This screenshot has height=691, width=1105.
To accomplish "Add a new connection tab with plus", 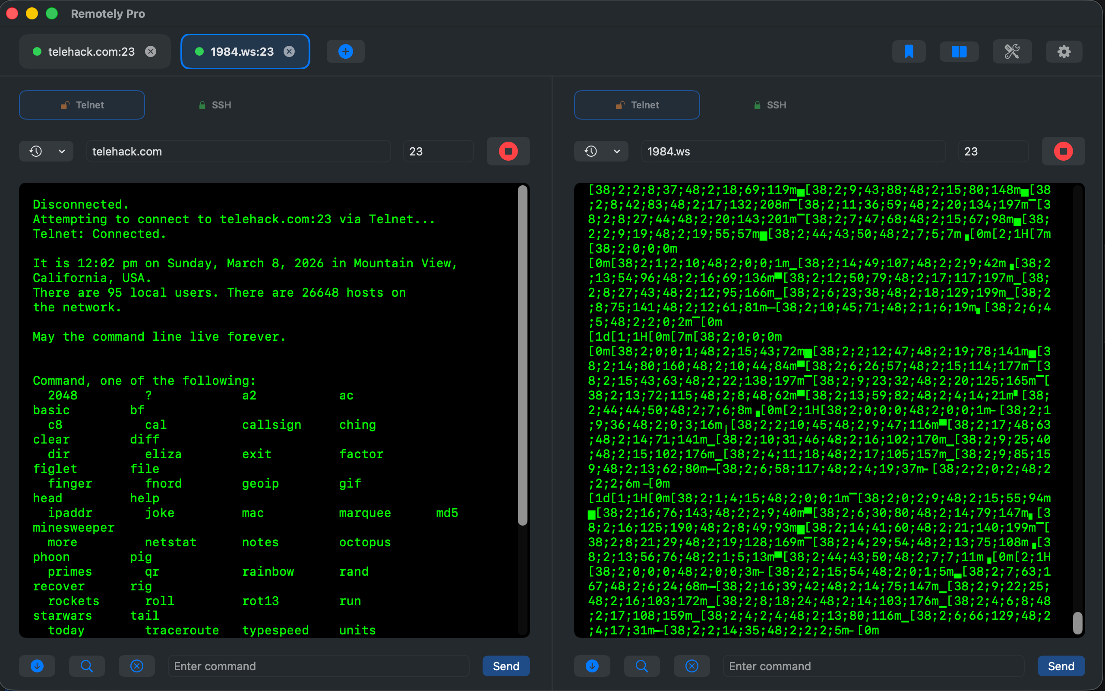I will click(x=346, y=52).
